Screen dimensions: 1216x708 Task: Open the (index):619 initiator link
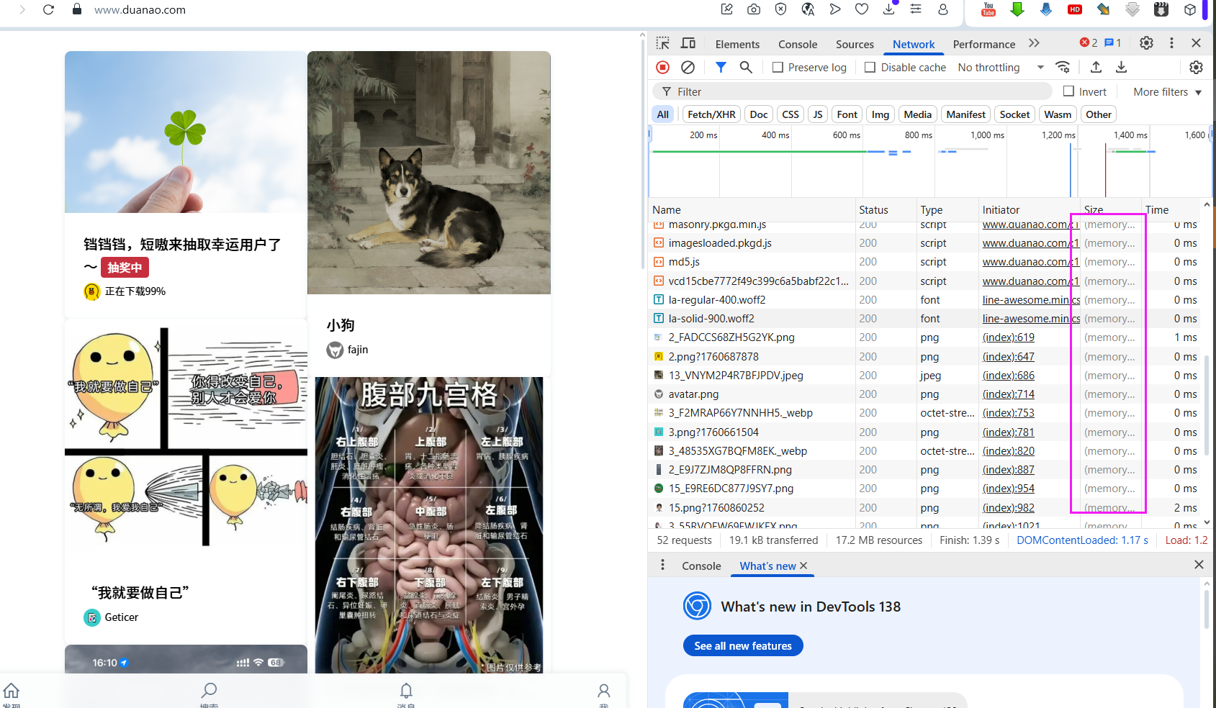click(x=1008, y=337)
